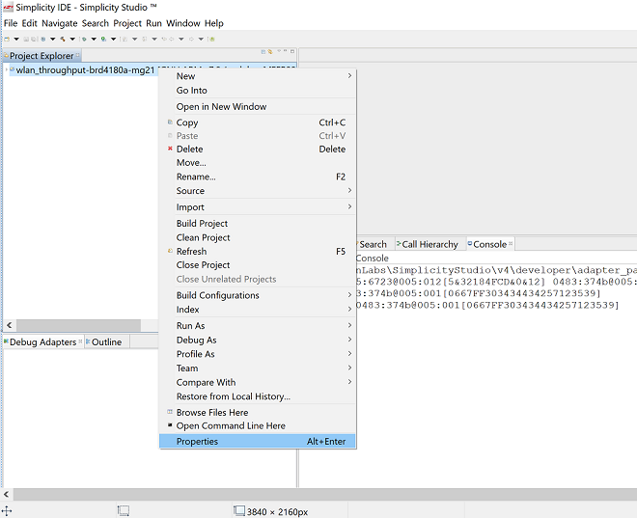Click the New icon in main toolbar
Image resolution: width=637 pixels, height=518 pixels.
click(7, 40)
